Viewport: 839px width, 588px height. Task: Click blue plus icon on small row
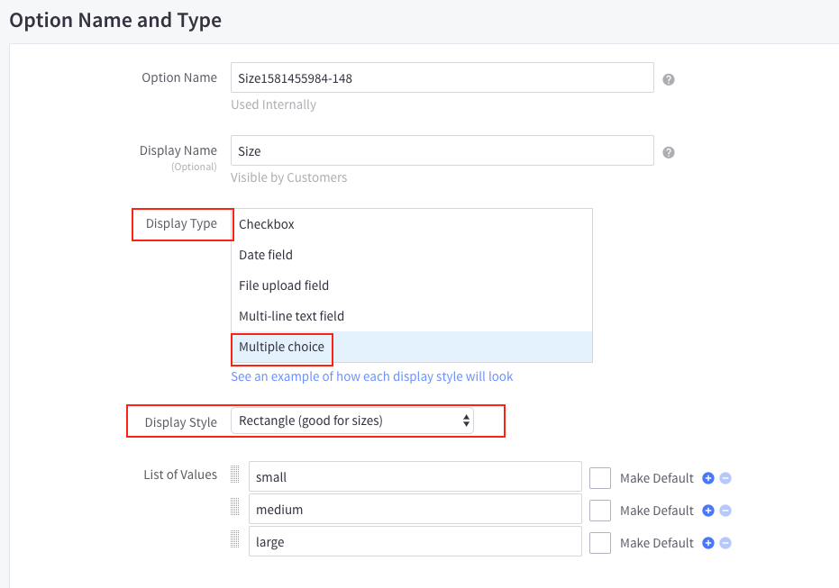point(708,478)
